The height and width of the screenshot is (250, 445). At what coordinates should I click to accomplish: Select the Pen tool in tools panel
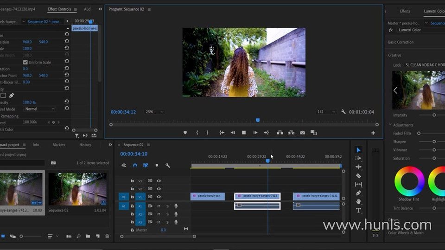coord(358,193)
